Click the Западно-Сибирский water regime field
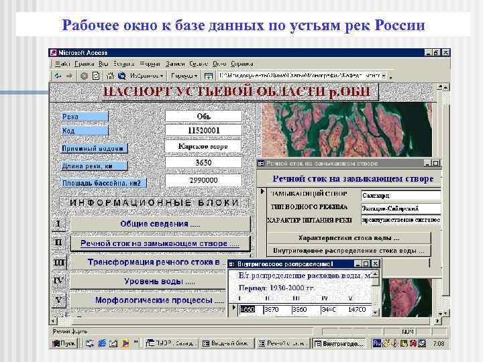Screen dimensions: 483x362 point(400,208)
